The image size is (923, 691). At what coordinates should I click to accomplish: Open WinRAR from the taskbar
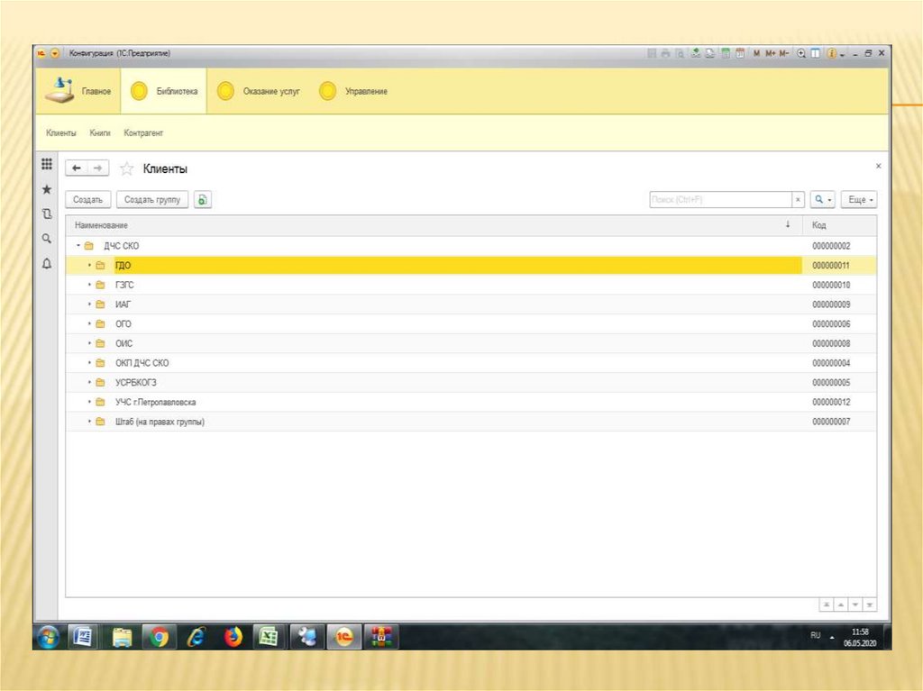click(381, 637)
